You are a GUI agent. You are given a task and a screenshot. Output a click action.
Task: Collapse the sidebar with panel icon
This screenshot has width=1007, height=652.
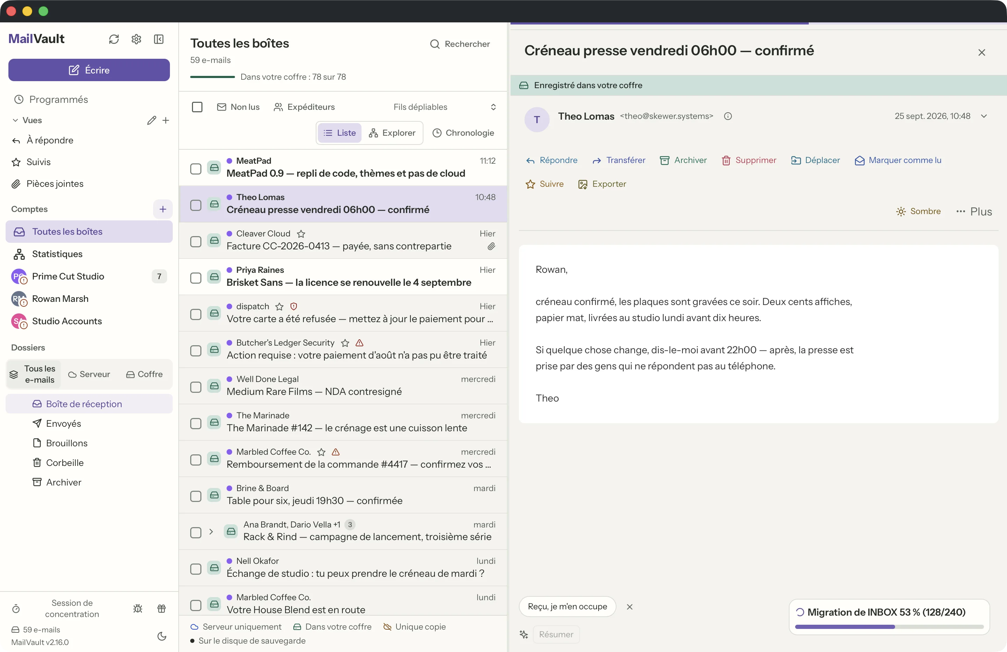(x=159, y=40)
